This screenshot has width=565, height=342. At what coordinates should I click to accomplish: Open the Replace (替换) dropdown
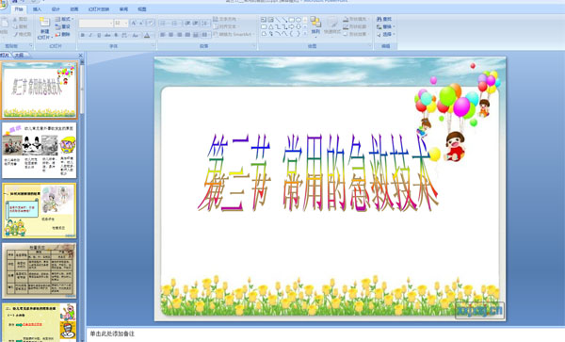pyautogui.click(x=385, y=26)
